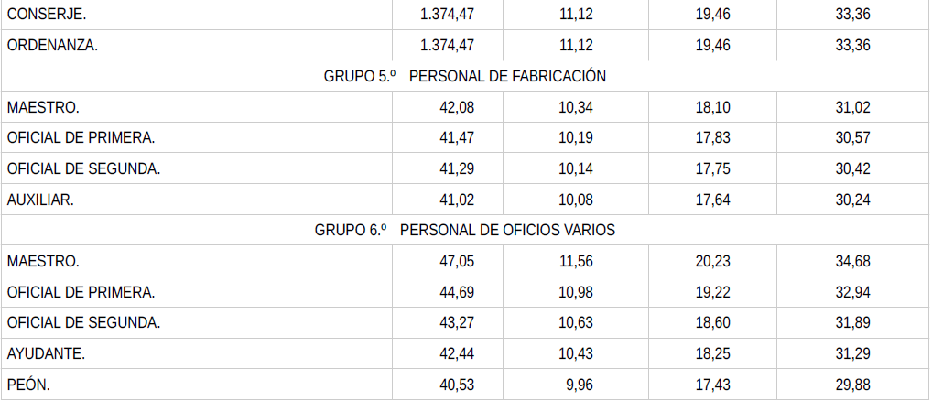Click the 18,25 value in the Ayudante row
This screenshot has width=932, height=401.
point(712,353)
